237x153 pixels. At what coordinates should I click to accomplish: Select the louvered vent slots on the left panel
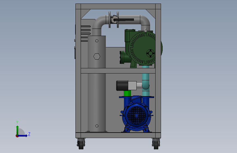pos(86,33)
